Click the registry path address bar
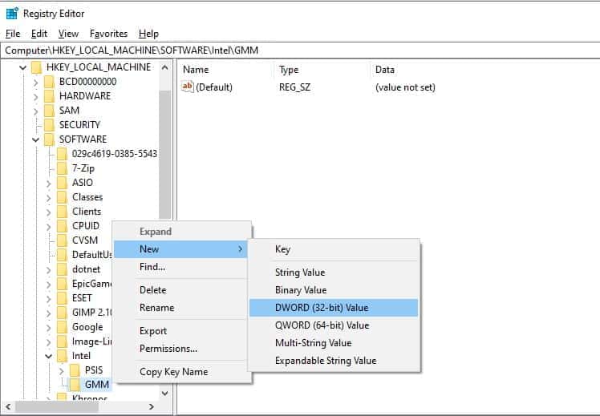The height and width of the screenshot is (416, 600). 300,50
